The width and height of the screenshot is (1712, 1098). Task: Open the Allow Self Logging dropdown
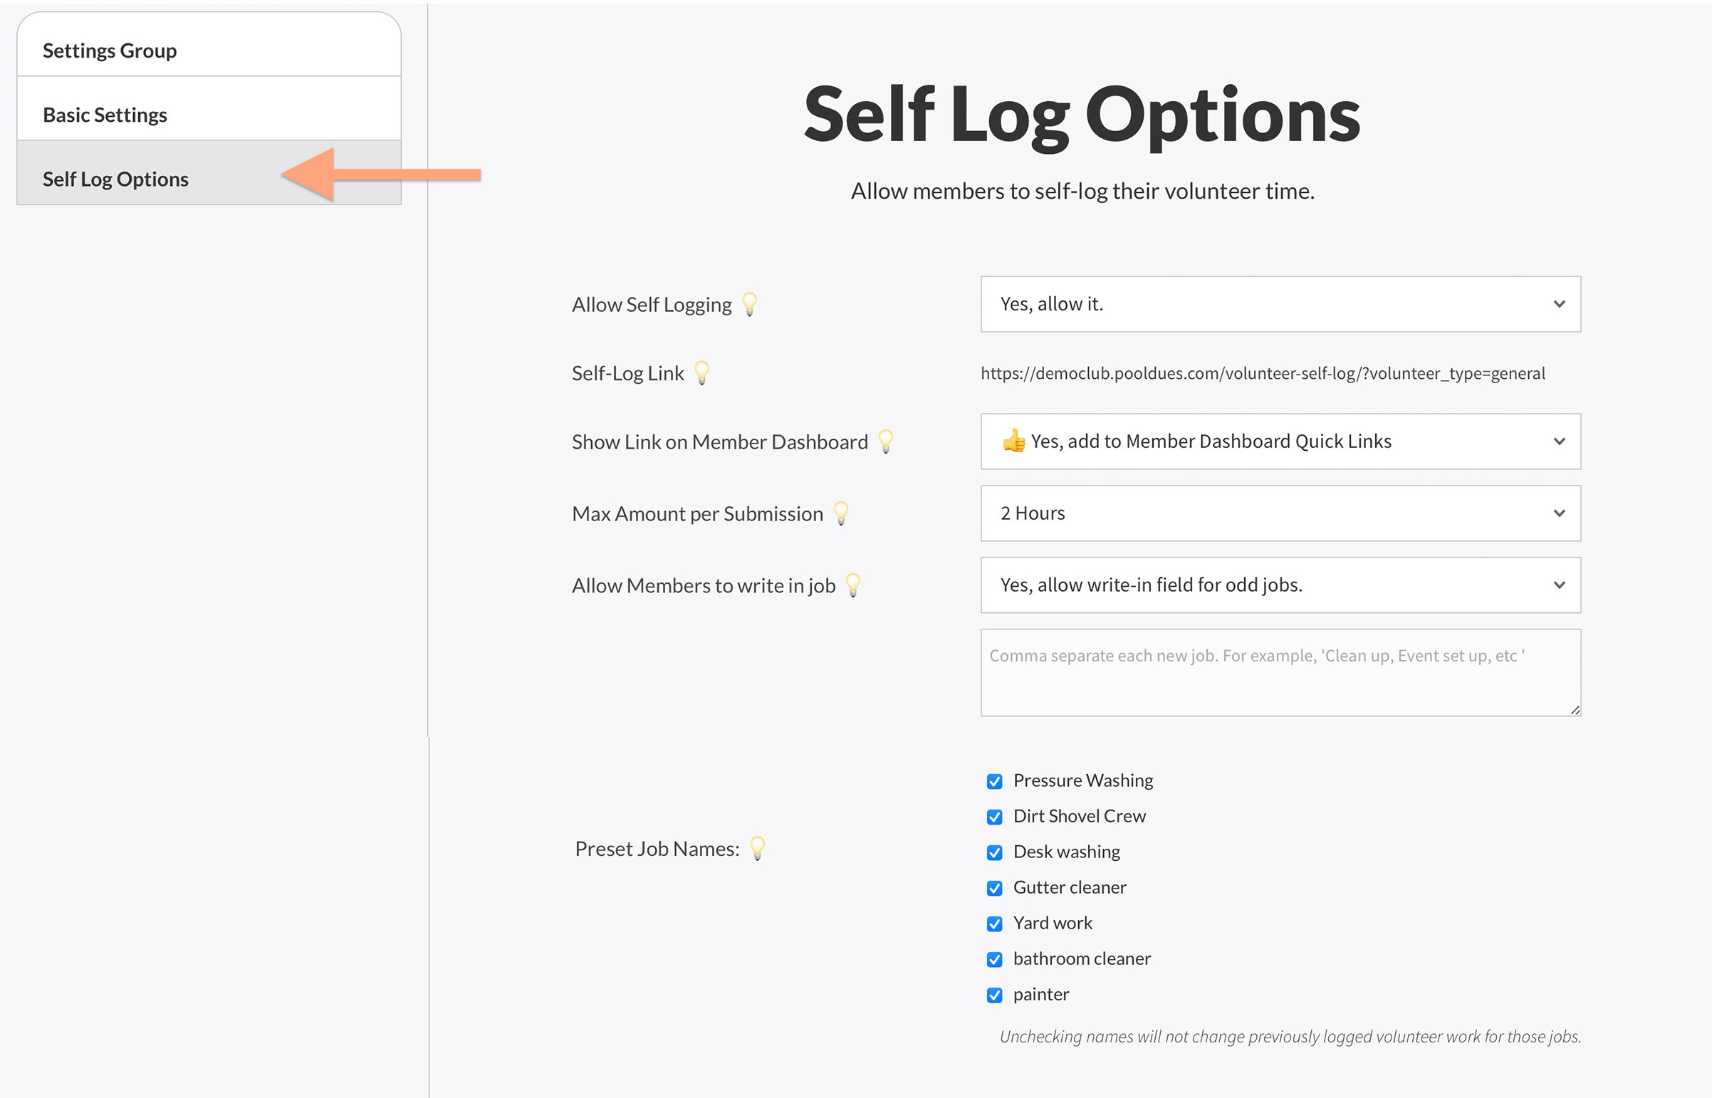pos(1280,305)
